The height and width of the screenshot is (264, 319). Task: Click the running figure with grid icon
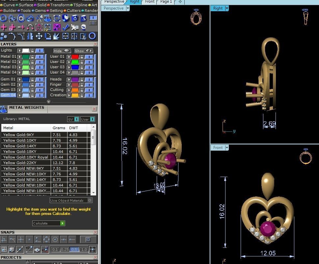[74, 27]
